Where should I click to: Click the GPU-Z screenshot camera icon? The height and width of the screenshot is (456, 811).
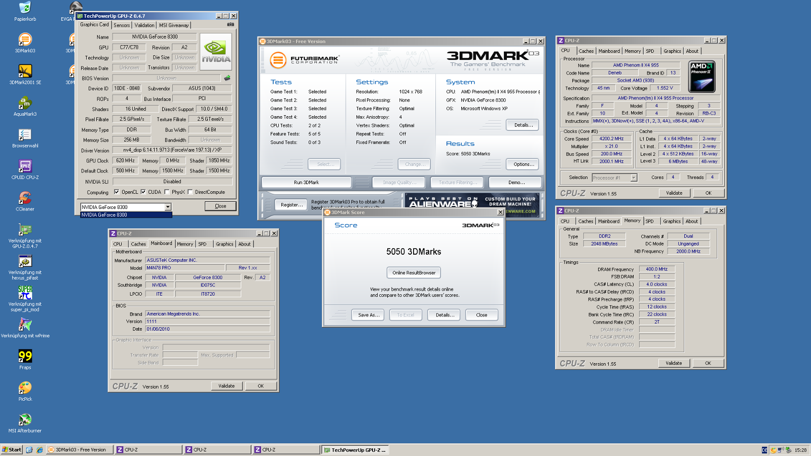click(231, 24)
